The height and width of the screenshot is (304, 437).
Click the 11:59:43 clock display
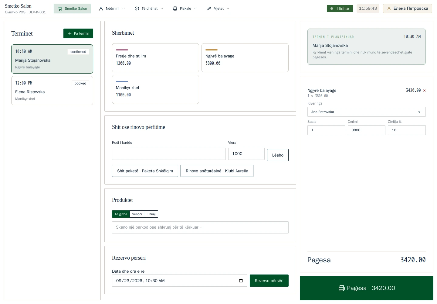click(x=368, y=9)
